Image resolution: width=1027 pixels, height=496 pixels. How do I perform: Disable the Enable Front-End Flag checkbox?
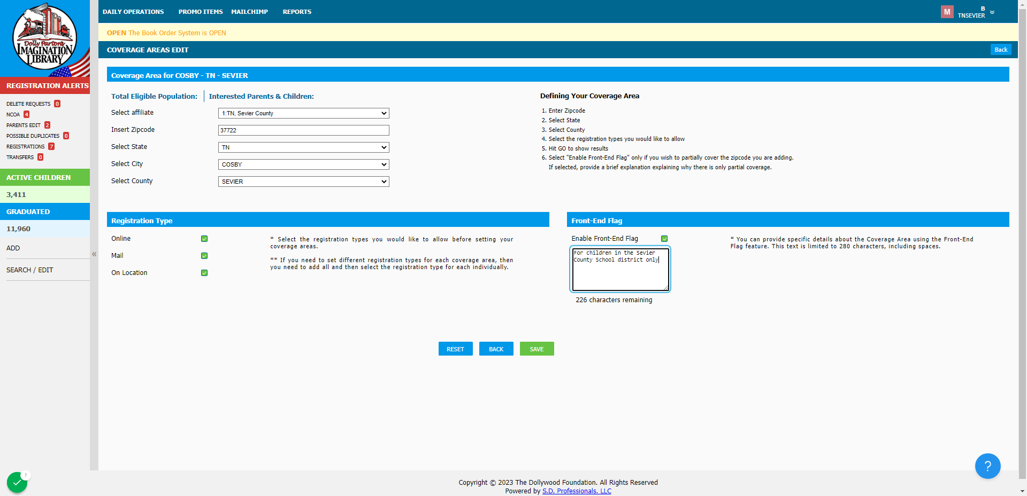click(664, 239)
